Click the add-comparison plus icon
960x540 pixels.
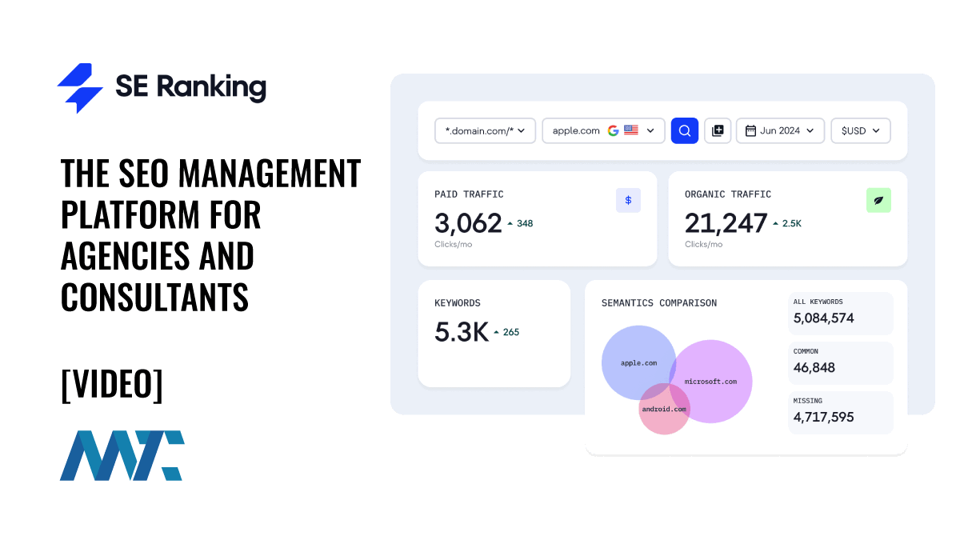(x=718, y=130)
